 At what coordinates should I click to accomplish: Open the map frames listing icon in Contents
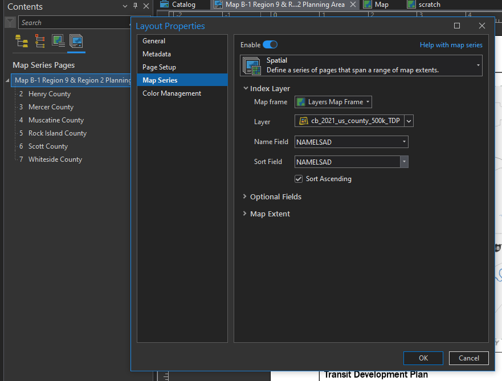(x=58, y=41)
